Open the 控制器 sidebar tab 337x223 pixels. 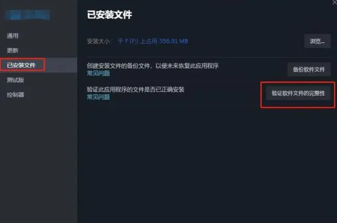pos(15,95)
